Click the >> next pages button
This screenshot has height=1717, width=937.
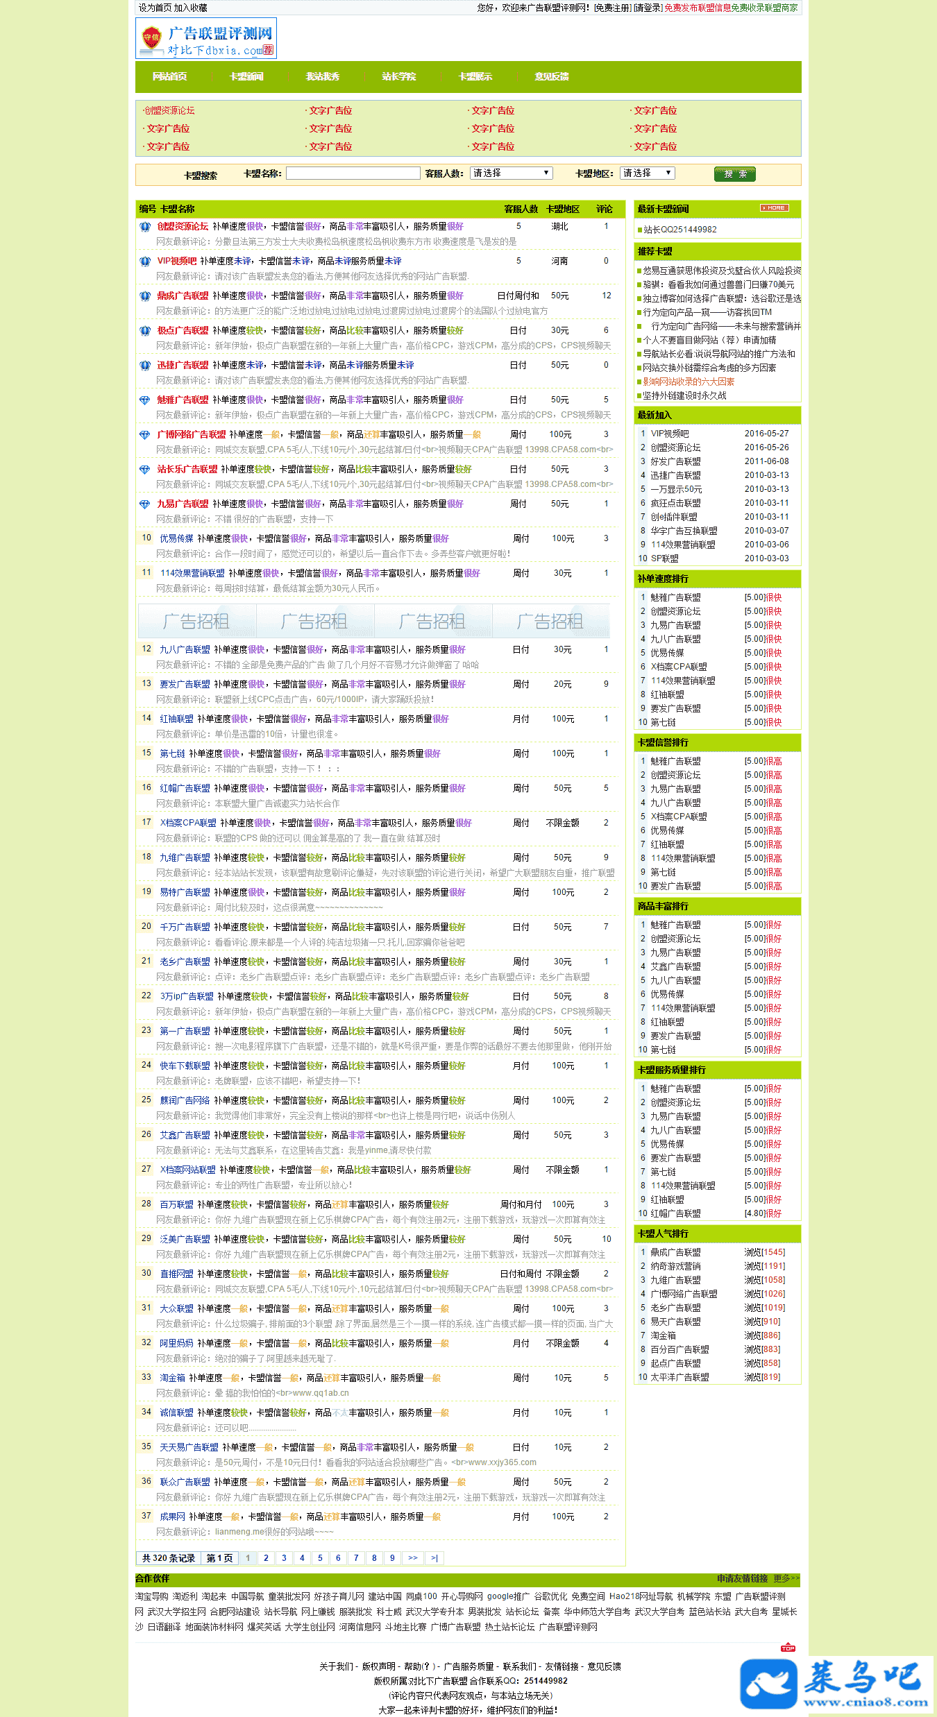tap(413, 1558)
